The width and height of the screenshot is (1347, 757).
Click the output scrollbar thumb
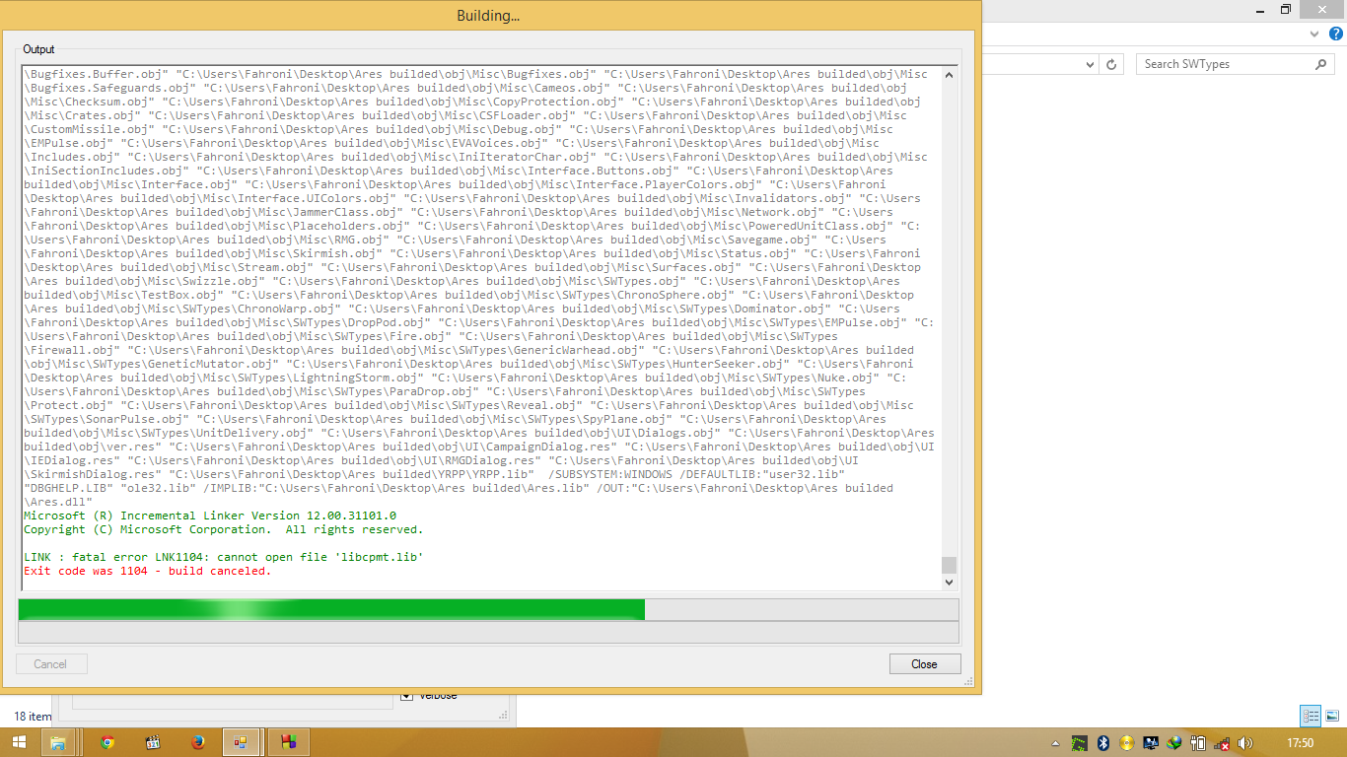coord(949,565)
